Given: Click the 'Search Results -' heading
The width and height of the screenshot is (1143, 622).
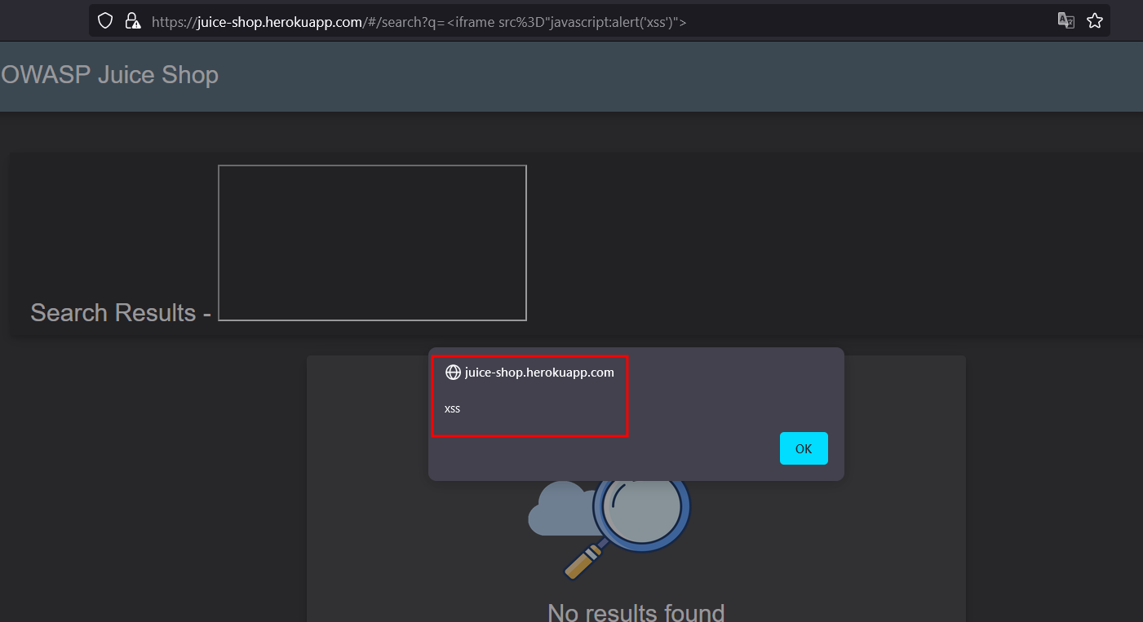Looking at the screenshot, I should point(121,312).
